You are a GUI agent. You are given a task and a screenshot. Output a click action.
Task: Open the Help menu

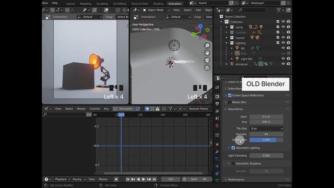pos(55,3)
